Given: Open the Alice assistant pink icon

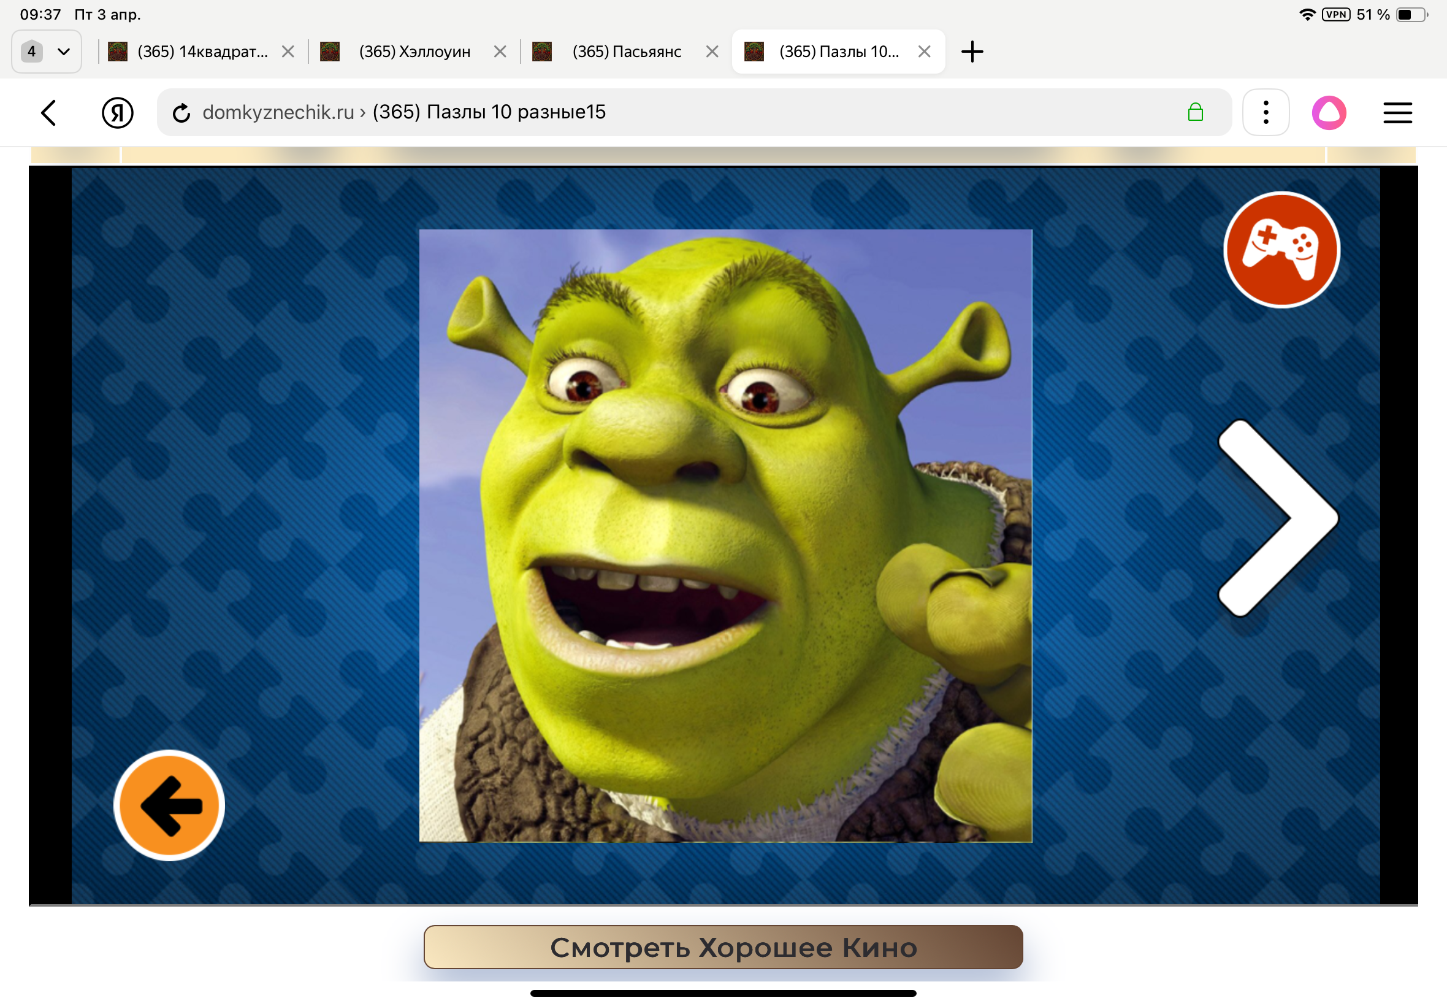Looking at the screenshot, I should point(1329,113).
